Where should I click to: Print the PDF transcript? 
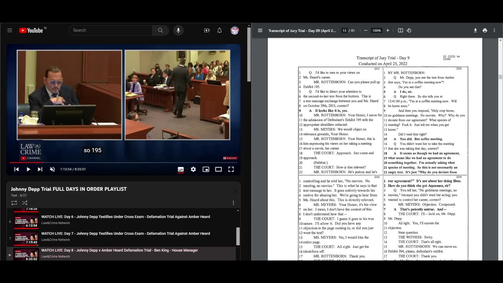(x=485, y=30)
